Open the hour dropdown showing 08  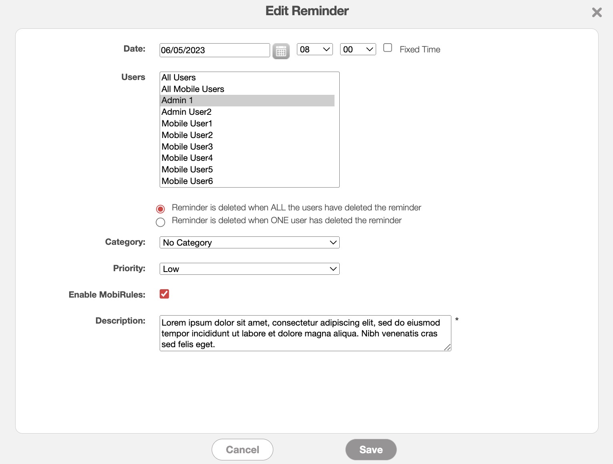coord(315,49)
